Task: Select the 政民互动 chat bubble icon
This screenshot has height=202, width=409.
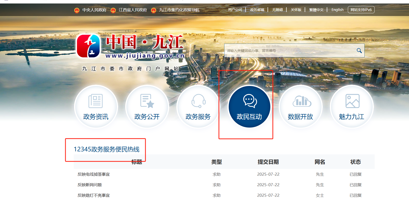Action: pos(250,101)
